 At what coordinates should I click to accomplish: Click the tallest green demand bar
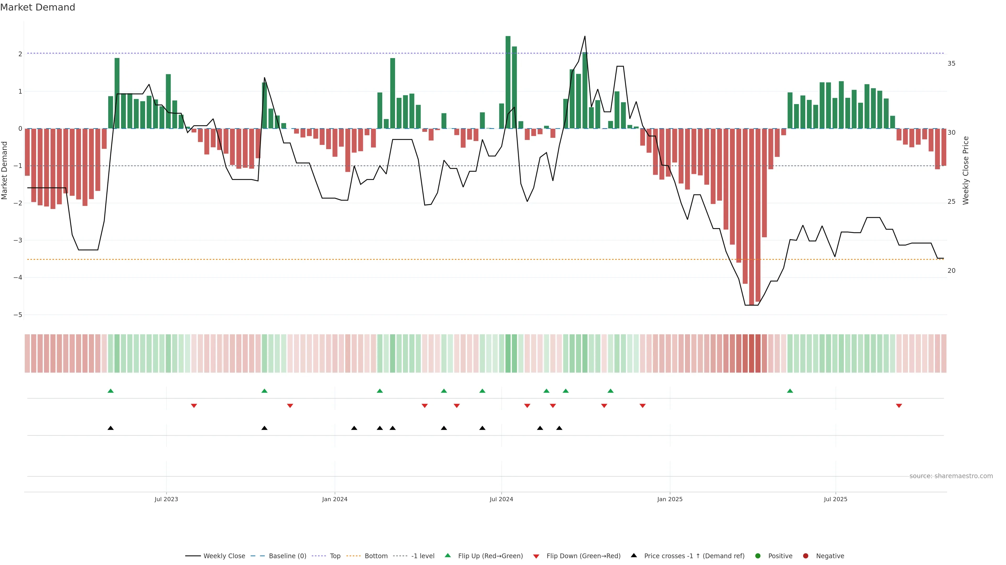click(x=508, y=82)
